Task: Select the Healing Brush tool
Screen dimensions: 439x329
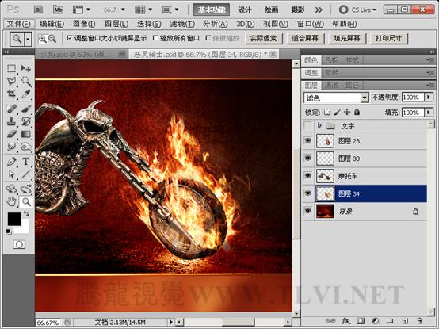Action: 11,109
